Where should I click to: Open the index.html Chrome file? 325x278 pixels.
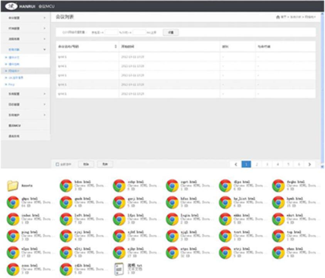[x=13, y=219]
